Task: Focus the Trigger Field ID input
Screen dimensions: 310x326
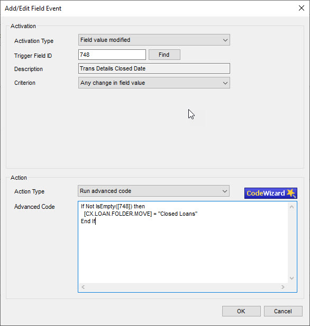Action: [112, 55]
